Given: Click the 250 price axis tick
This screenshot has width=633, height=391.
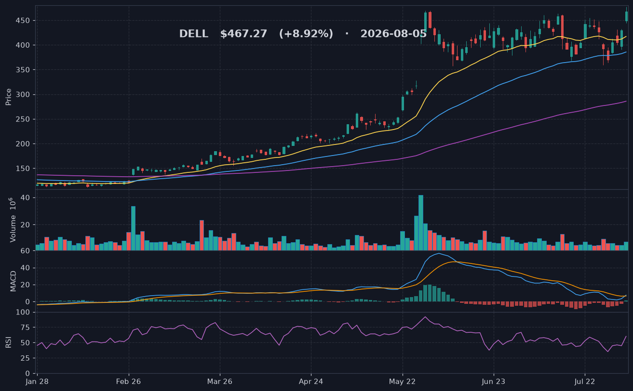Looking at the screenshot, I should pos(24,119).
